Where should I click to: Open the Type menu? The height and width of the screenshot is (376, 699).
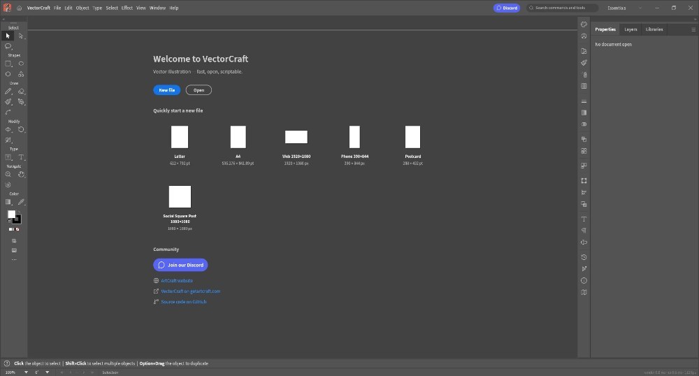[x=97, y=8]
